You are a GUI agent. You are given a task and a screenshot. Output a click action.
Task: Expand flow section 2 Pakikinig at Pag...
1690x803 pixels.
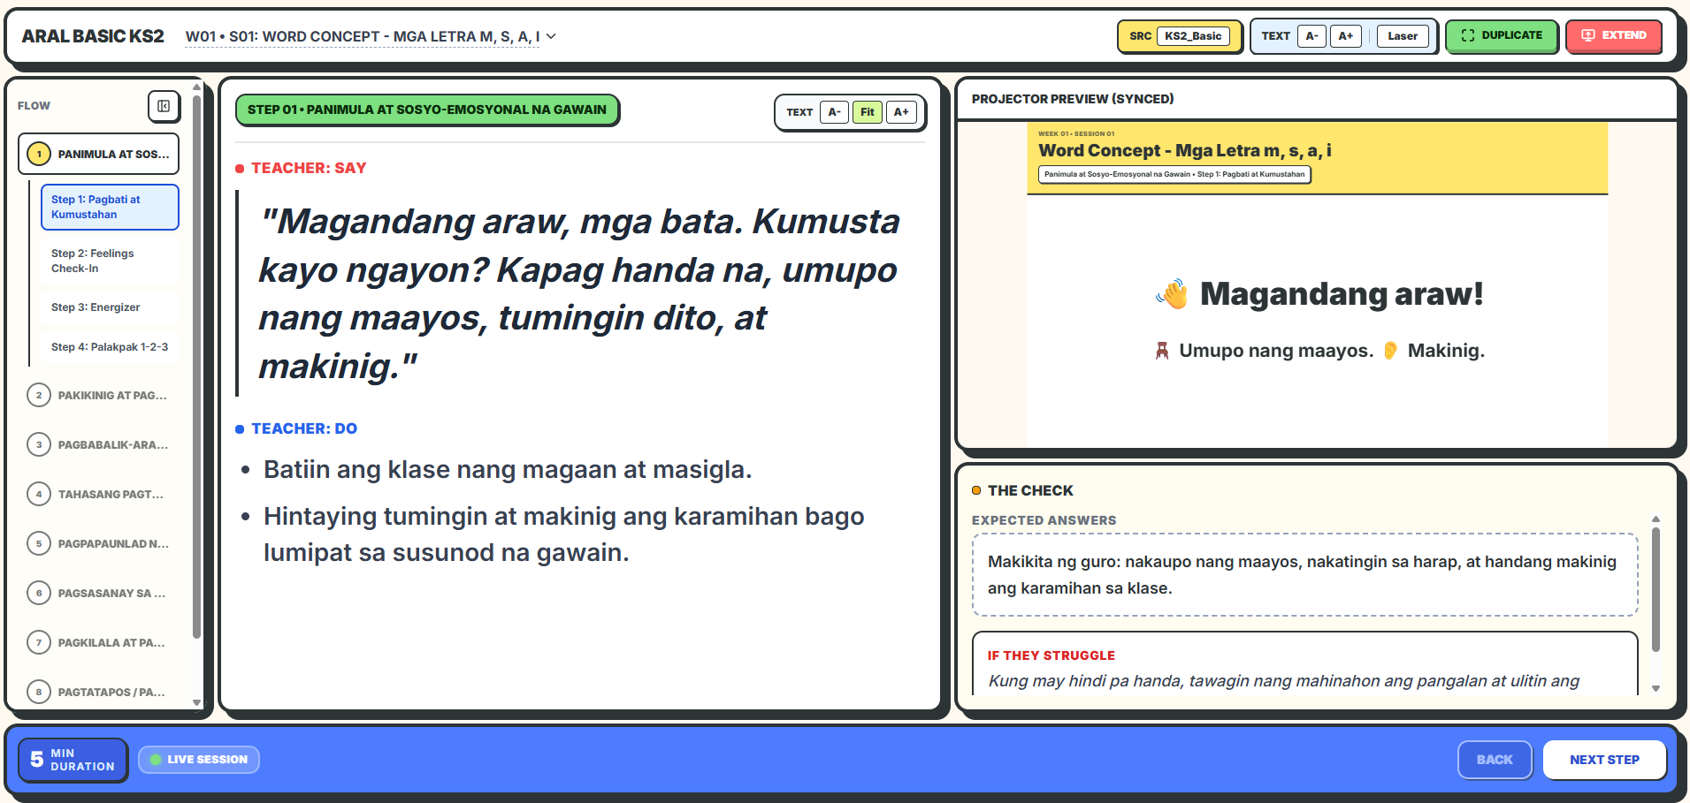[99, 395]
